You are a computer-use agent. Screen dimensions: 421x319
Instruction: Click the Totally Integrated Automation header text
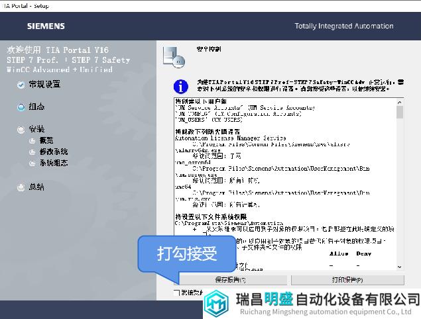pyautogui.click(x=344, y=26)
